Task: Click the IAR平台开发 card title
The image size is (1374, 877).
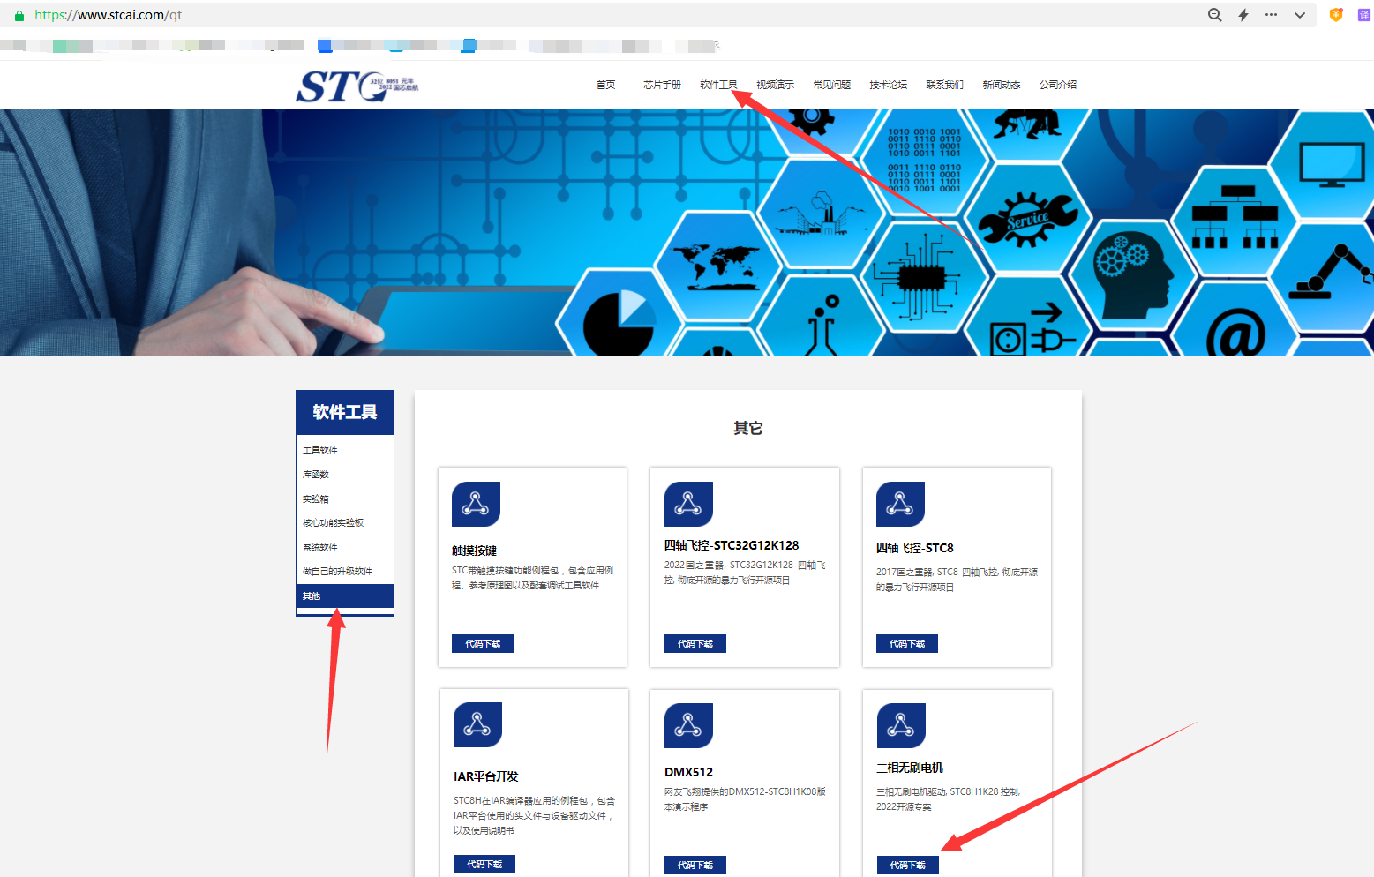Action: (486, 776)
